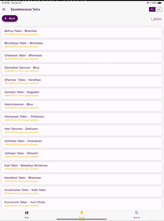Click the Swaminarayan Yatra title
This screenshot has height=221, width=164.
(x=25, y=10)
